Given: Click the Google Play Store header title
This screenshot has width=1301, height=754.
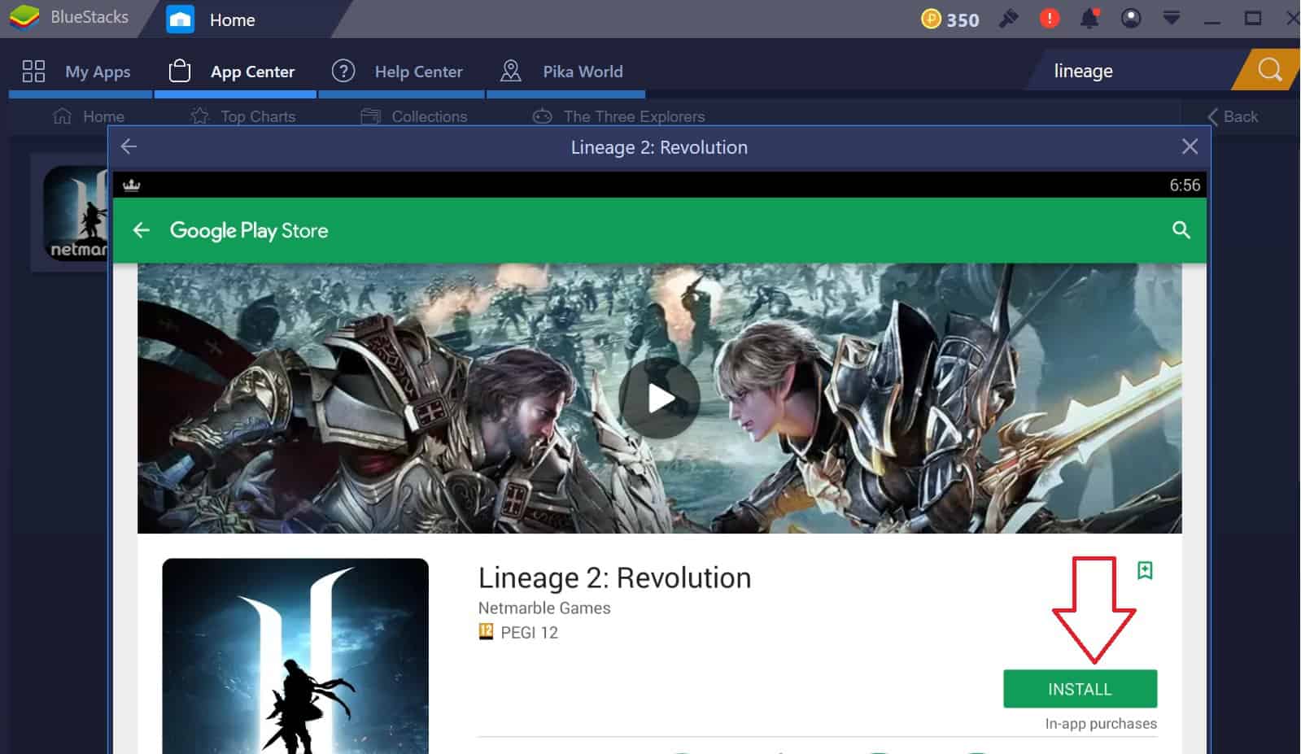Looking at the screenshot, I should tap(249, 230).
